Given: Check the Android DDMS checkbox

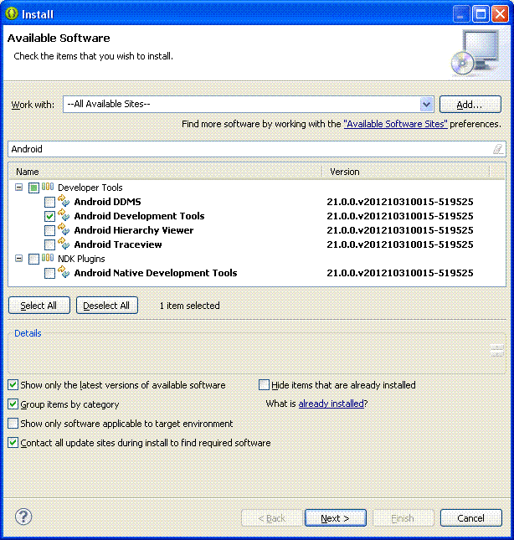Looking at the screenshot, I should coord(49,202).
